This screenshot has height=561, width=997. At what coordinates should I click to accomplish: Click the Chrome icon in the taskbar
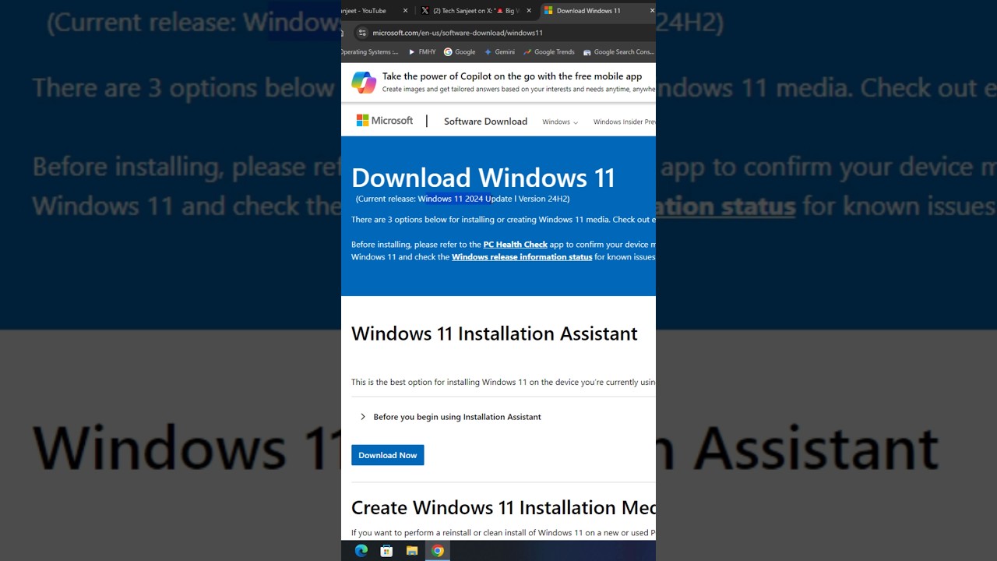pos(438,551)
